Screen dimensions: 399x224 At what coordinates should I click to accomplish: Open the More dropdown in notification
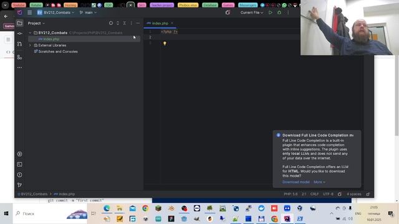[319, 182]
